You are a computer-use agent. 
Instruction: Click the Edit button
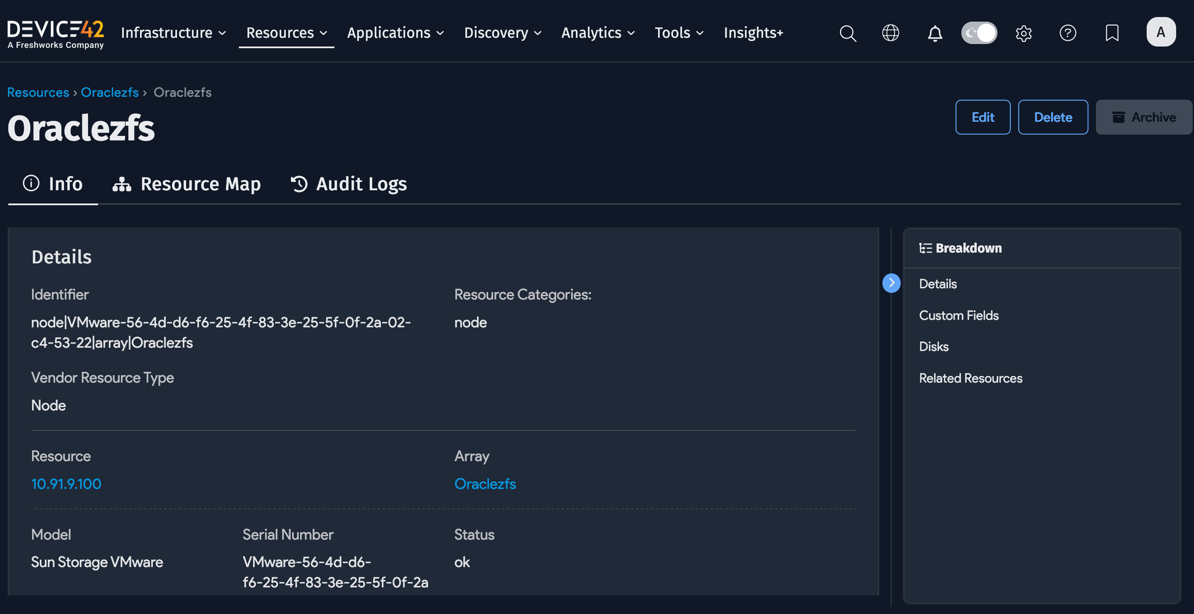coord(983,117)
